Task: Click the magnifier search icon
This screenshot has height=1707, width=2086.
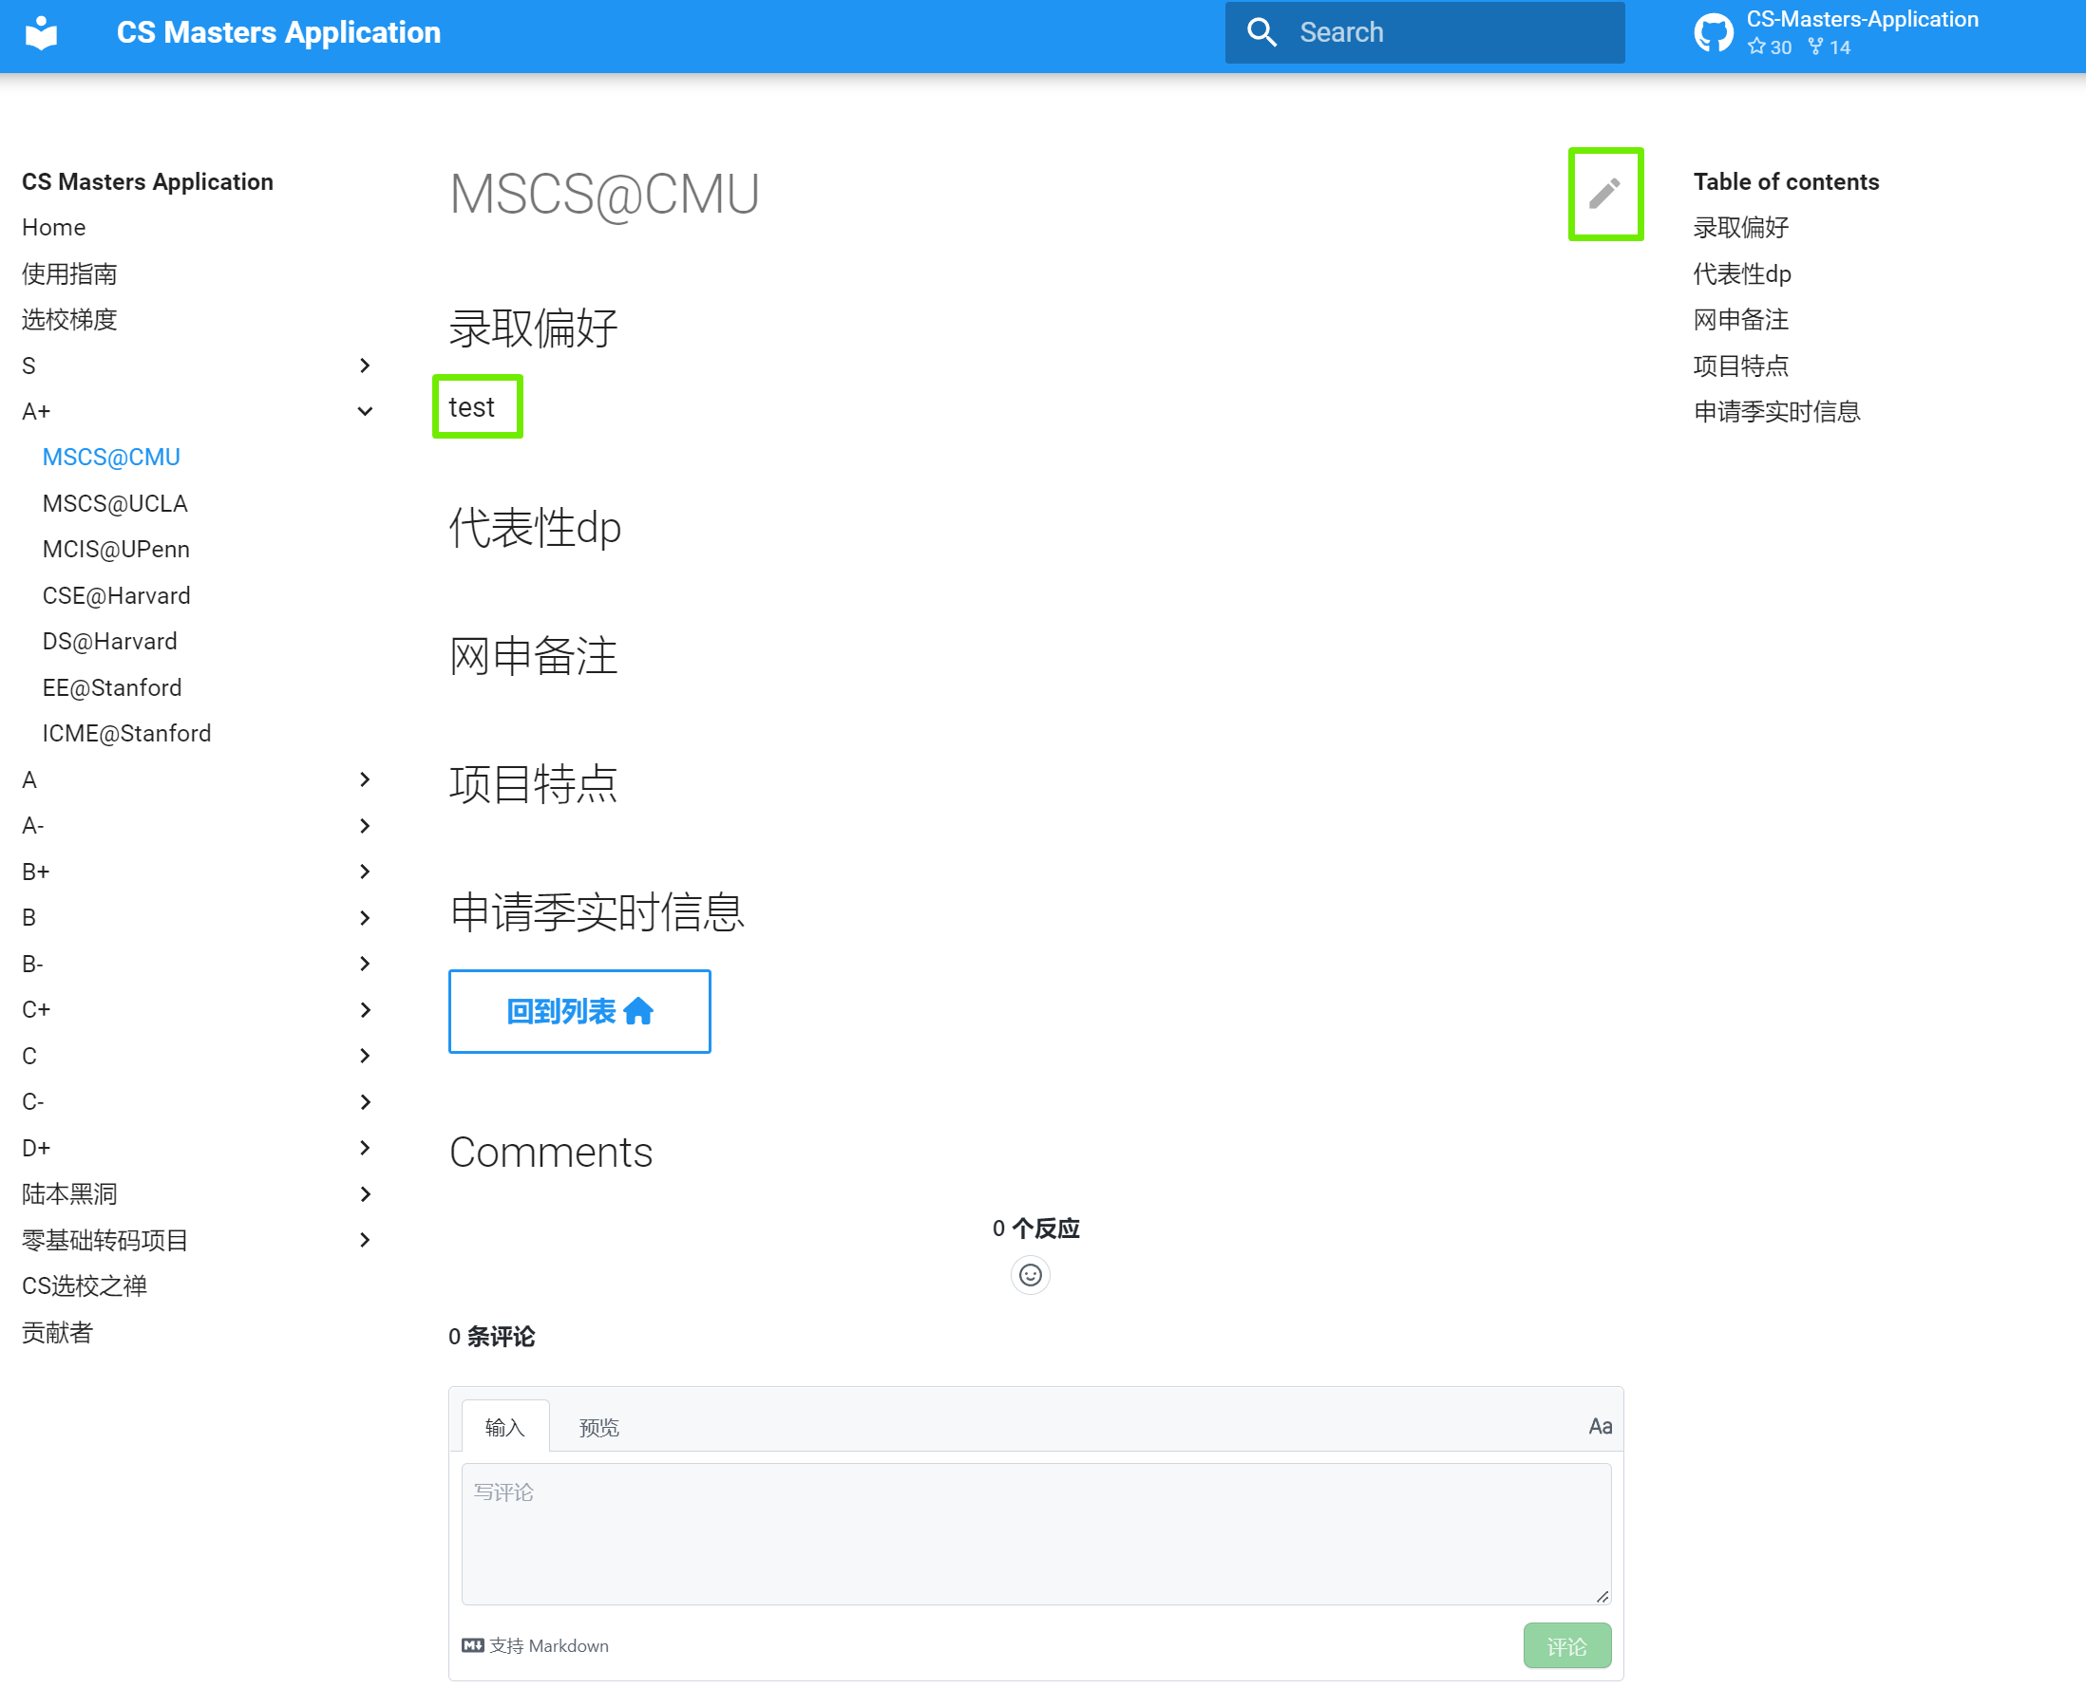Action: coord(1261,32)
